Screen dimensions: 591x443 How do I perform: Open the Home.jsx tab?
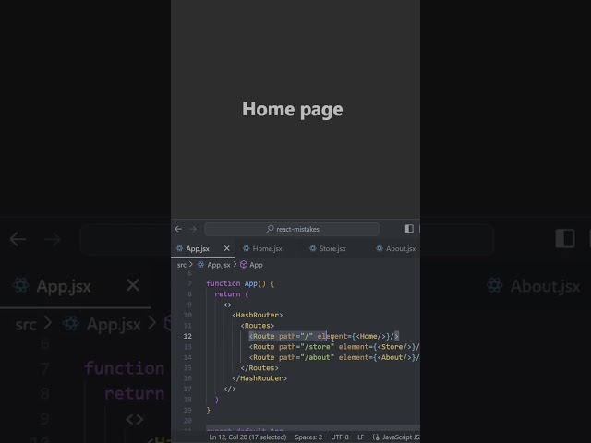tap(267, 248)
